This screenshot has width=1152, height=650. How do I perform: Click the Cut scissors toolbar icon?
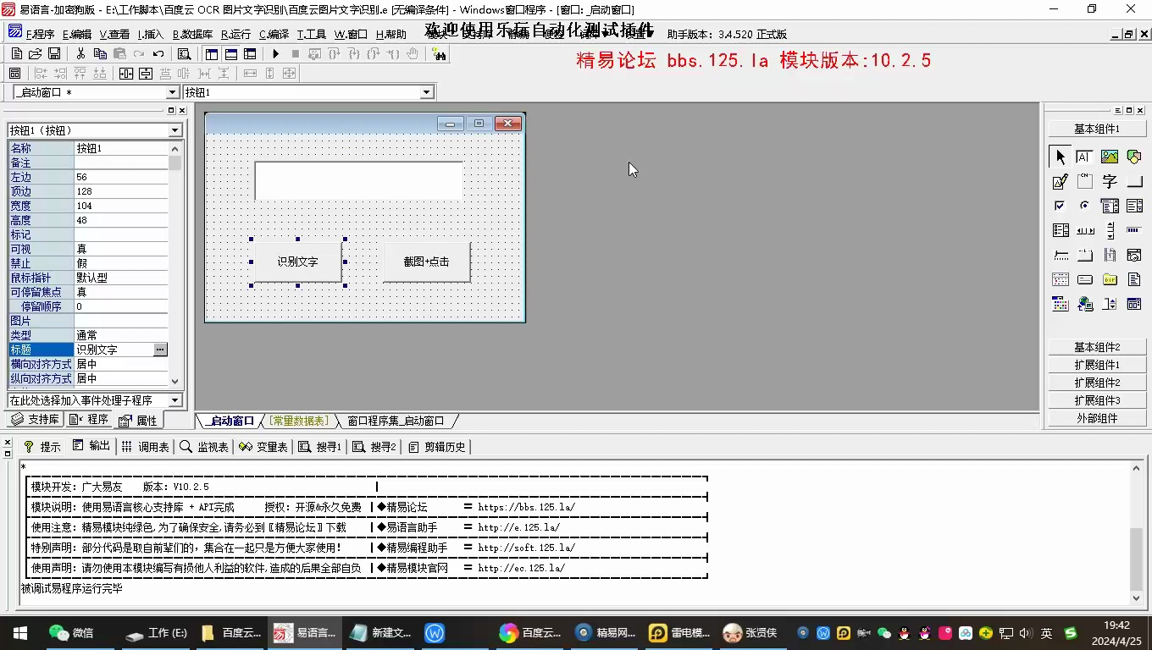click(80, 53)
